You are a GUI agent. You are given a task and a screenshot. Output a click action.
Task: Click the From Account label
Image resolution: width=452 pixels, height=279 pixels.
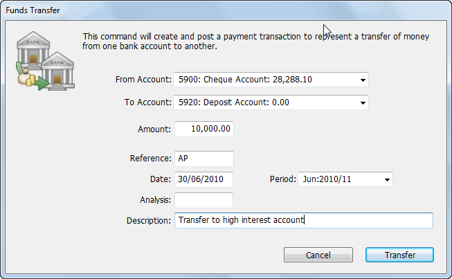tap(143, 80)
